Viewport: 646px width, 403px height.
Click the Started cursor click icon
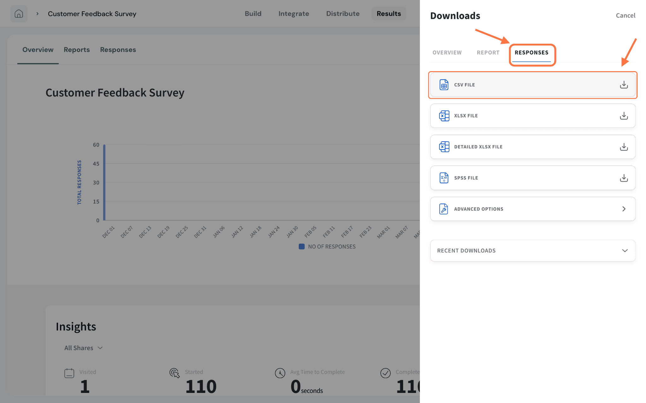tap(174, 373)
